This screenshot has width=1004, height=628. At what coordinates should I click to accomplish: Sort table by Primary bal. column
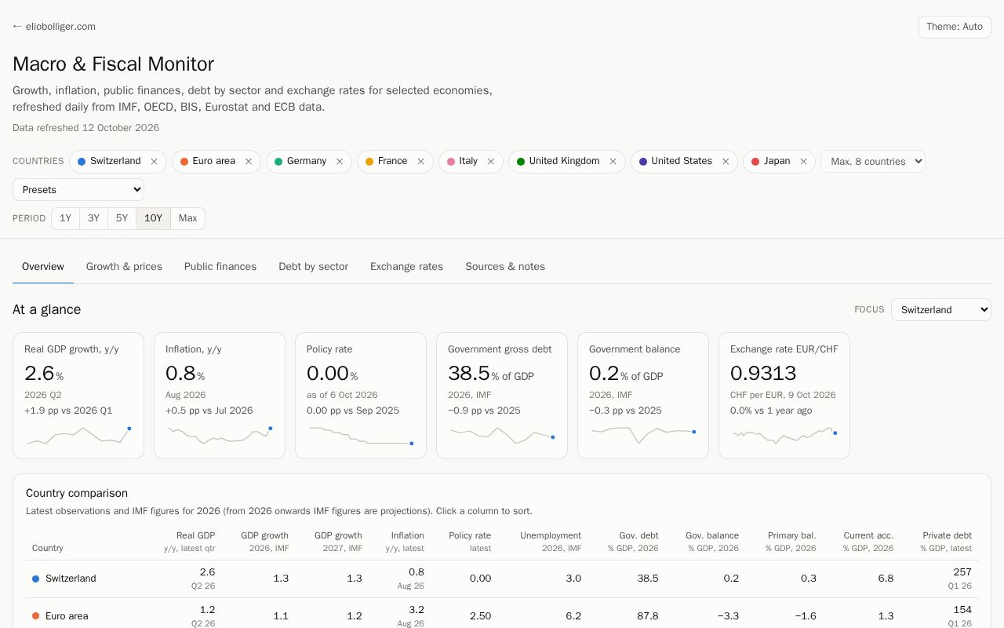click(x=790, y=542)
